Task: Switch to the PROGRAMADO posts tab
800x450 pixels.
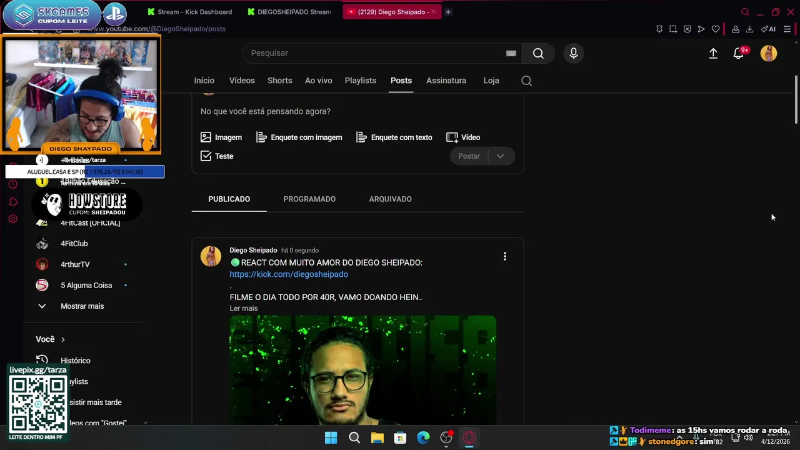Action: [309, 199]
